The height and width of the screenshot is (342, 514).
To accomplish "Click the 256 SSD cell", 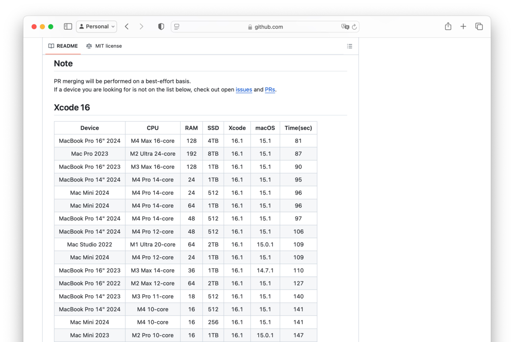I will click(213, 322).
